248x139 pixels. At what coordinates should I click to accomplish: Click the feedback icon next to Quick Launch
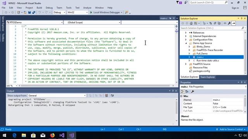click(x=186, y=3)
